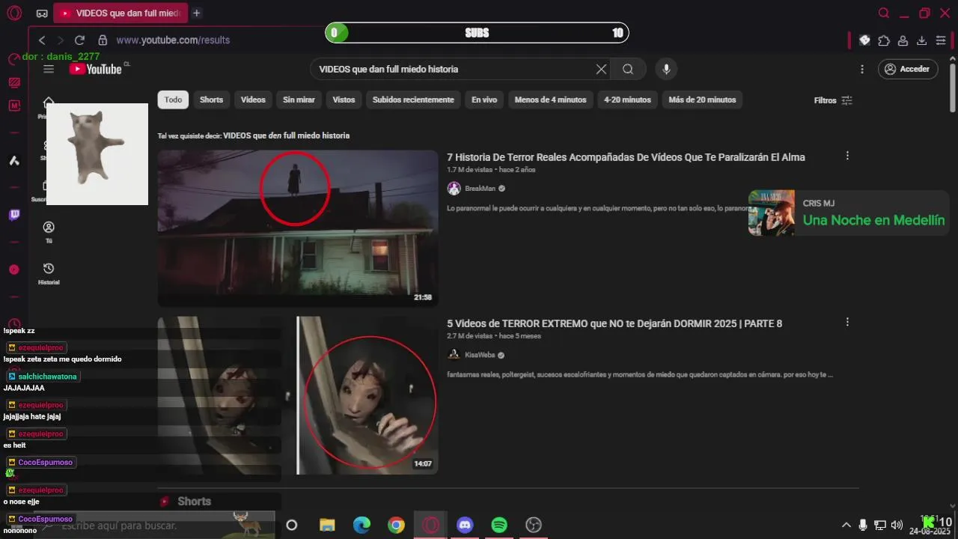Open options for 7 Historia De Terror video
The width and height of the screenshot is (958, 539).
click(x=847, y=156)
